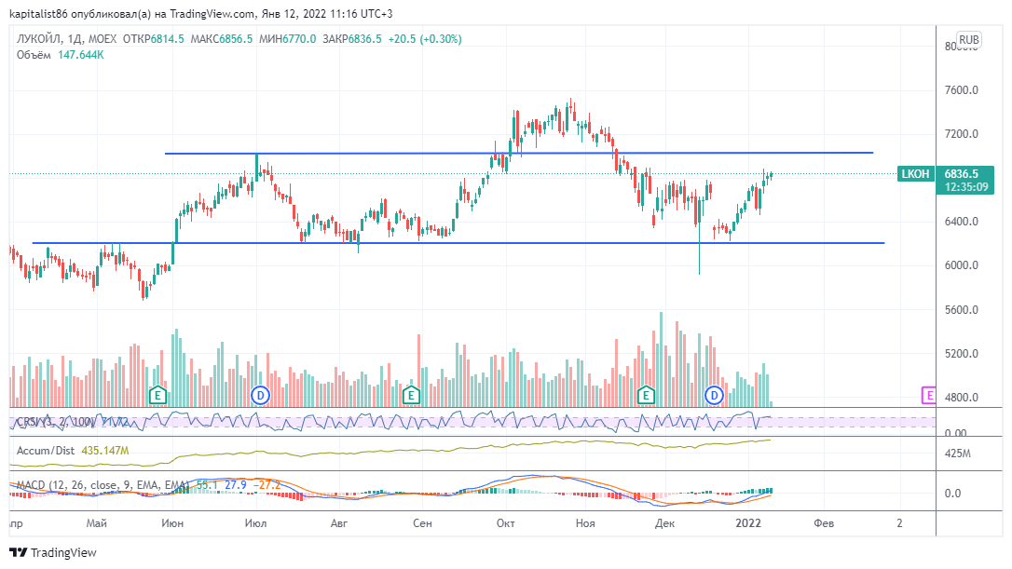Click the 425M Accum/Dist scale label

point(957,454)
